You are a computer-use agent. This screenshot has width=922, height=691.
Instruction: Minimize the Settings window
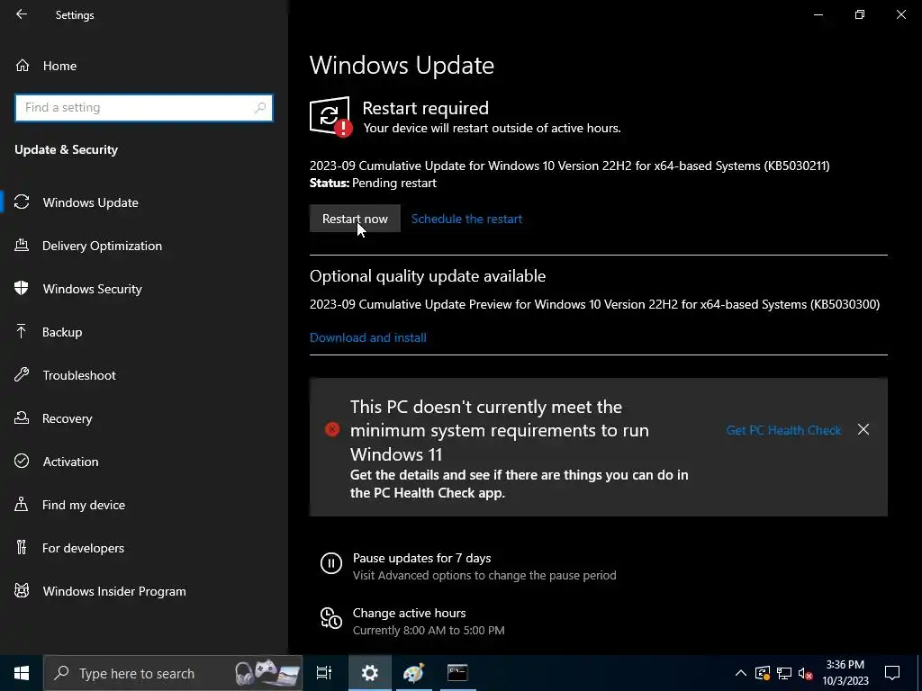[818, 14]
